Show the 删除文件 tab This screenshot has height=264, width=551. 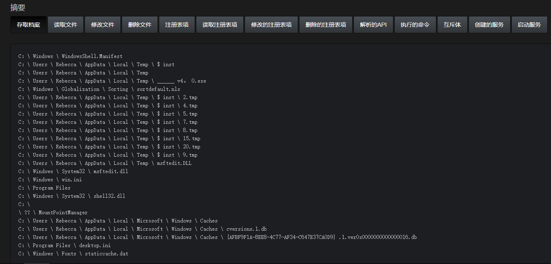pyautogui.click(x=140, y=25)
